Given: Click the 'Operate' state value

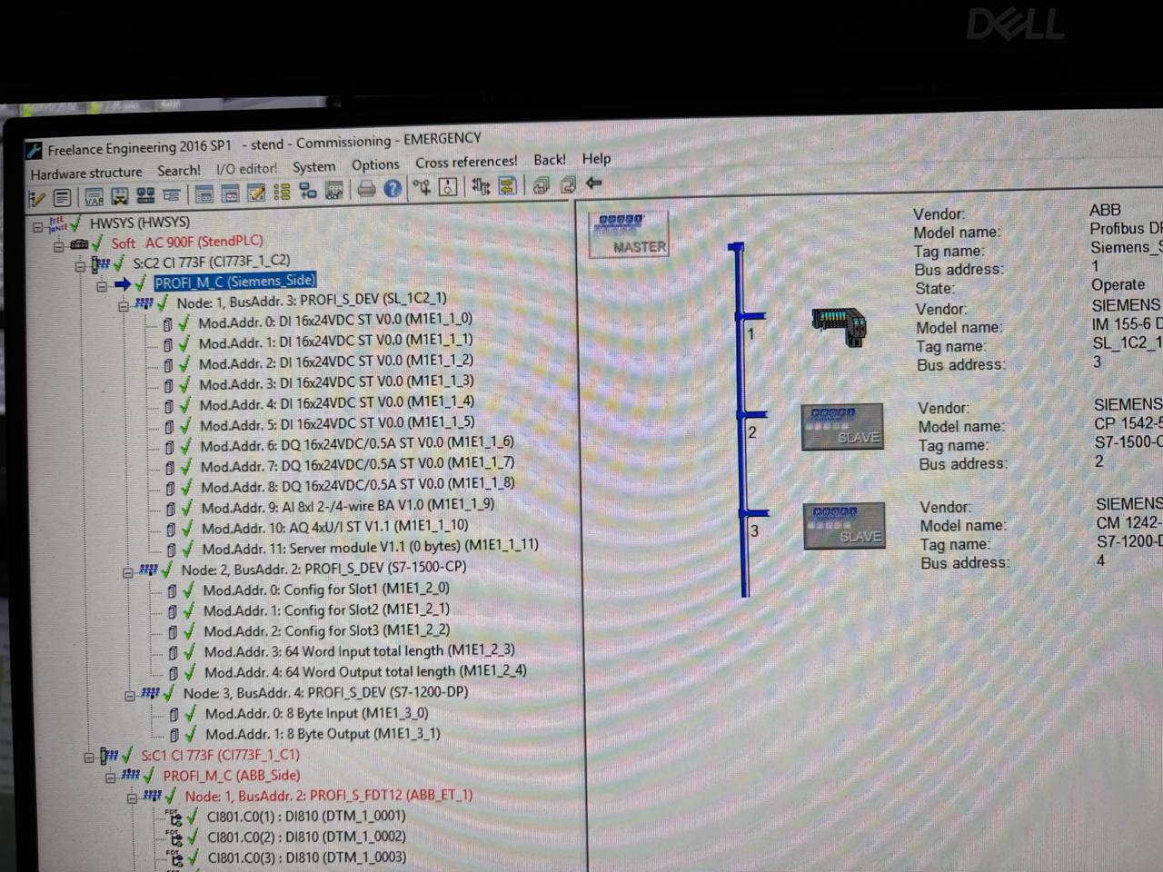Looking at the screenshot, I should (x=1118, y=285).
